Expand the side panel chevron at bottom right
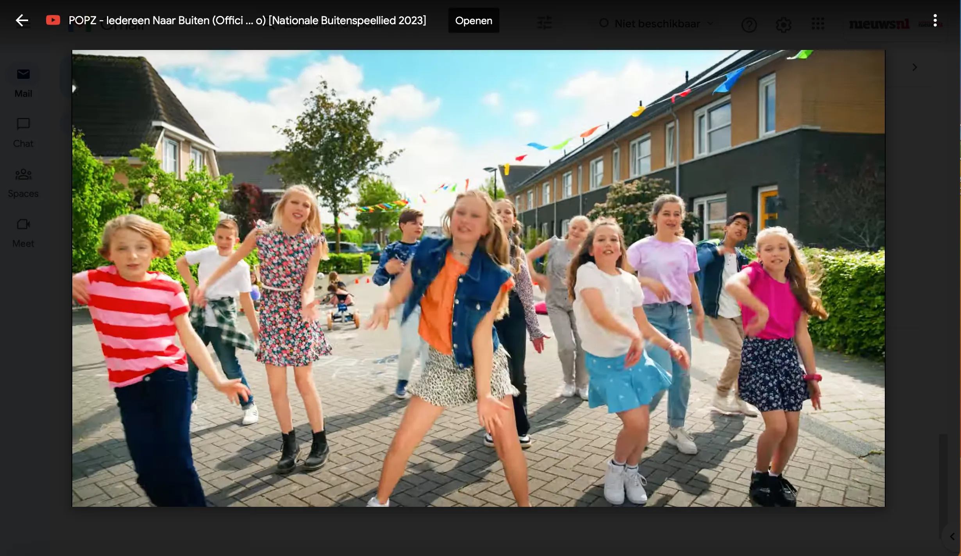The width and height of the screenshot is (961, 556). pyautogui.click(x=952, y=536)
